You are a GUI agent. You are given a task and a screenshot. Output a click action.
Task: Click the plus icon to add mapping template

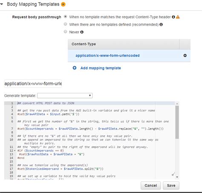75,68
